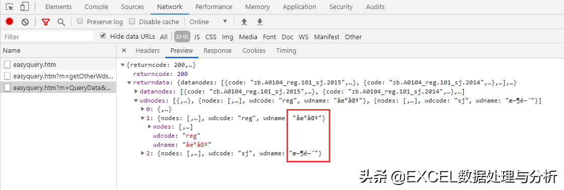The height and width of the screenshot is (190, 564).
Task: Click the returncode: 200 line
Action: (161, 74)
